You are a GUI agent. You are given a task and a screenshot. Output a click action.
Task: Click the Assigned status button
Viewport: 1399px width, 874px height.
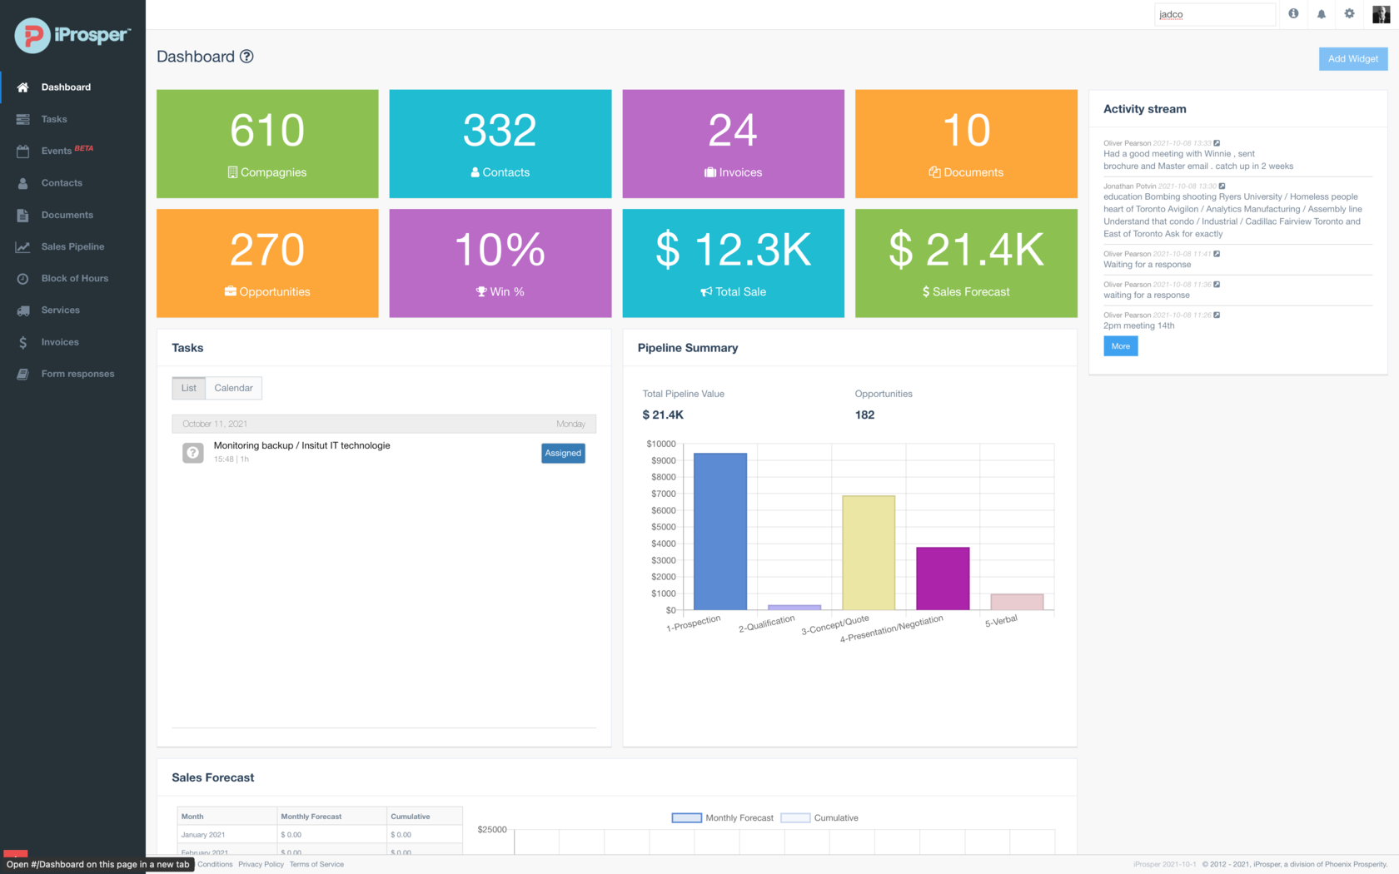pyautogui.click(x=564, y=453)
